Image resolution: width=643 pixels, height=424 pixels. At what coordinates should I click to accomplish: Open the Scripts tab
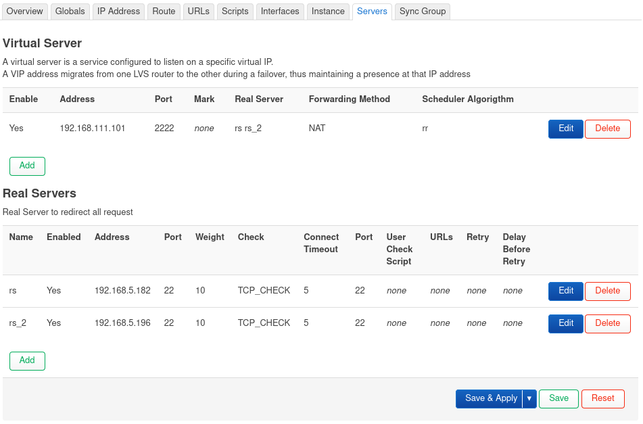pyautogui.click(x=235, y=11)
